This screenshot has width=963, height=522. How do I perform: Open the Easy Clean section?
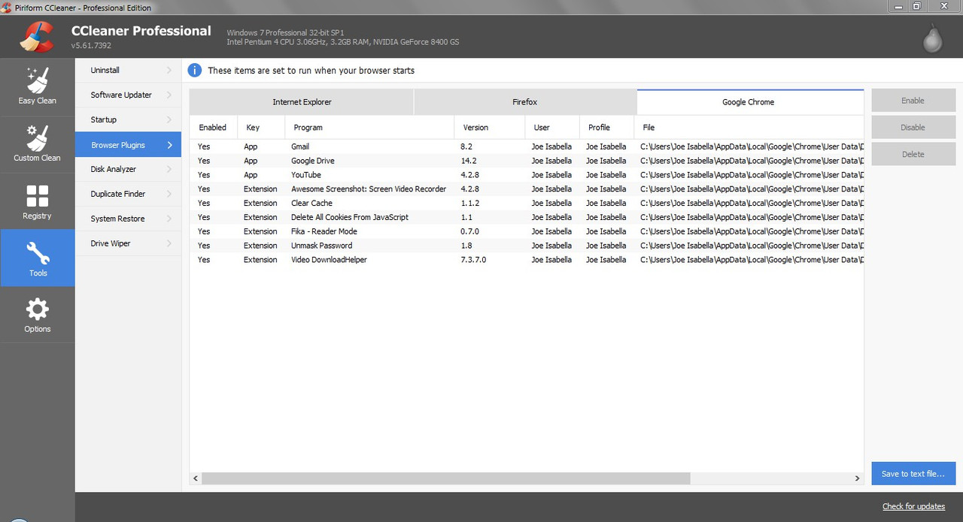[x=37, y=86]
